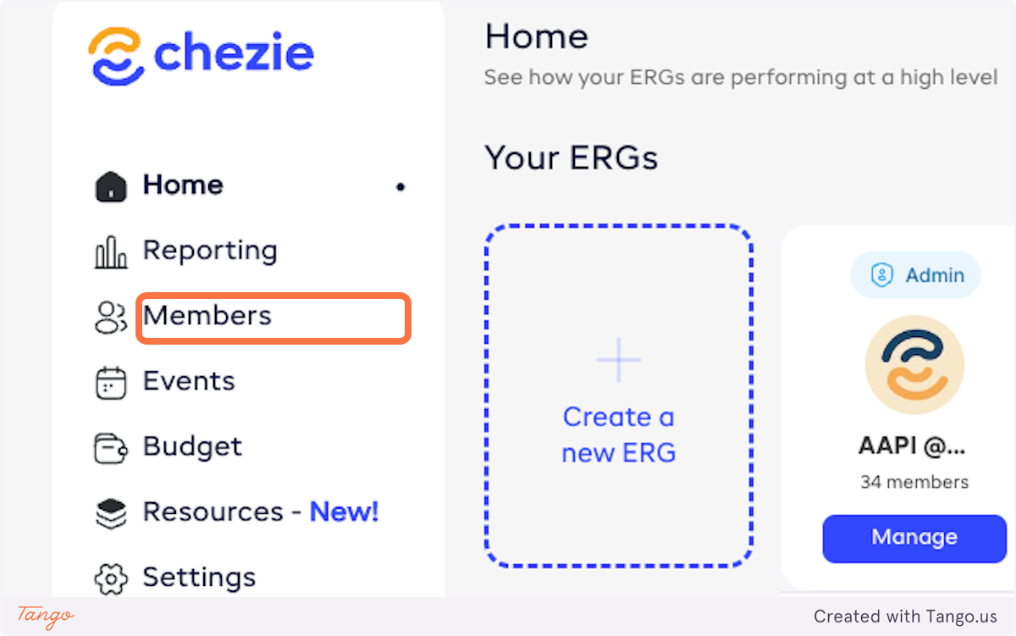Image resolution: width=1016 pixels, height=636 pixels.
Task: Open the Reporting menu item
Action: tap(210, 251)
